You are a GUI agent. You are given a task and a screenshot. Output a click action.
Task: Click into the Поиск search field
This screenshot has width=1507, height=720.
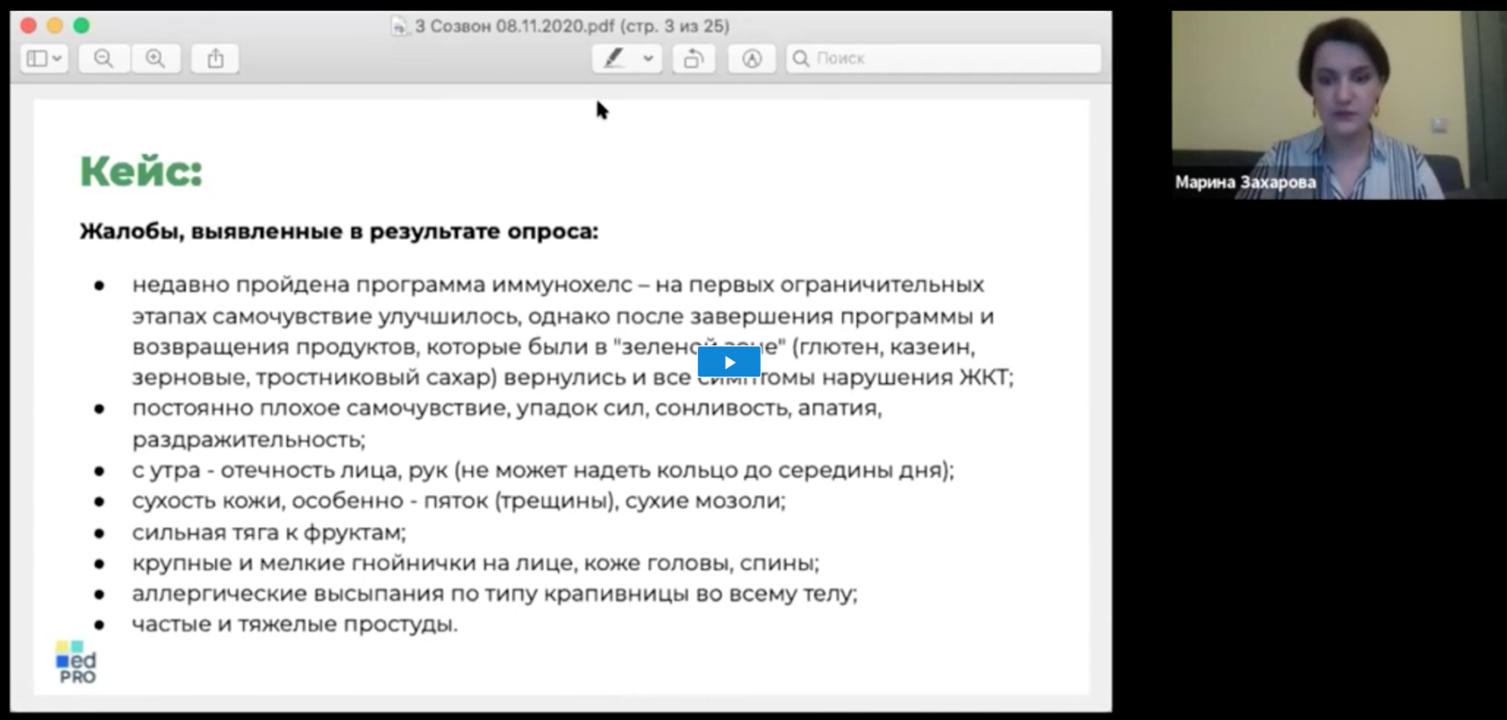pos(951,59)
